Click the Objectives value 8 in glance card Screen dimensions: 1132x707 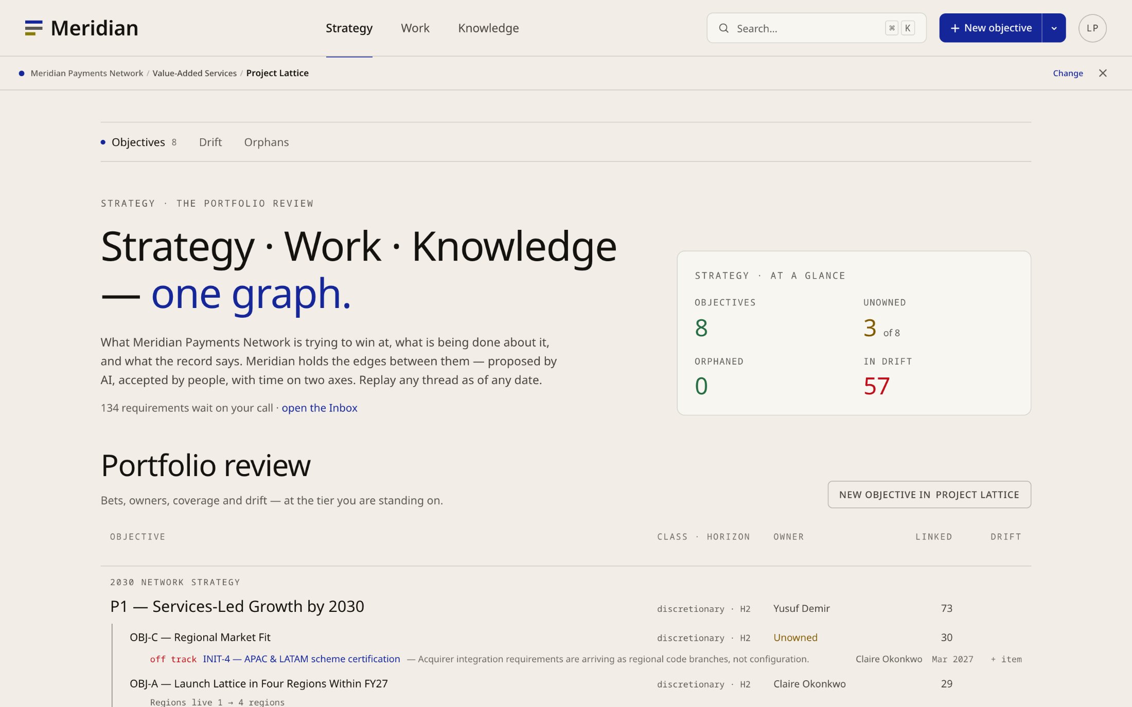pos(701,328)
